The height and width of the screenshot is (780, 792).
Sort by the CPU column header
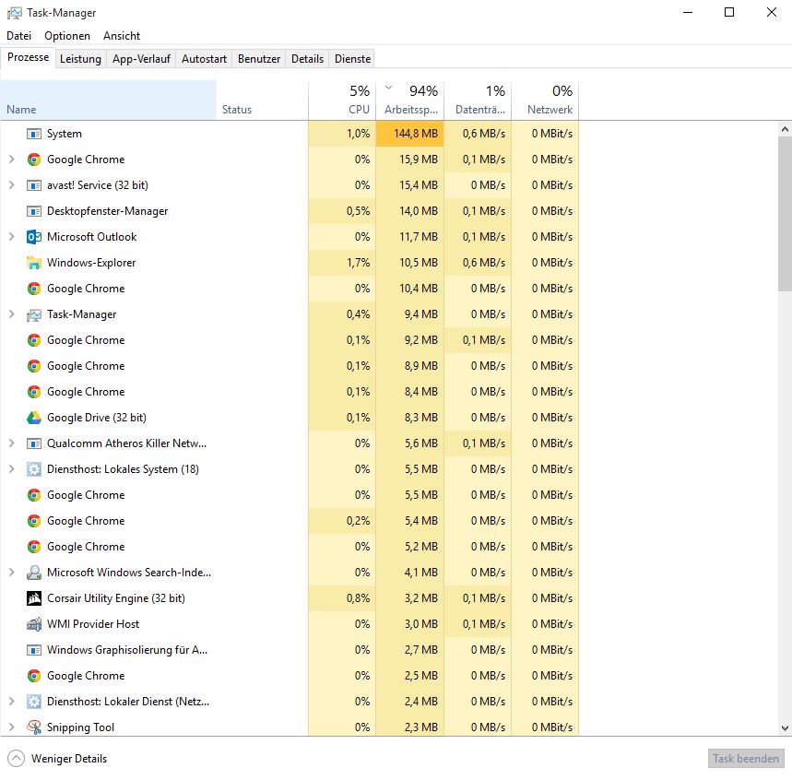click(342, 100)
